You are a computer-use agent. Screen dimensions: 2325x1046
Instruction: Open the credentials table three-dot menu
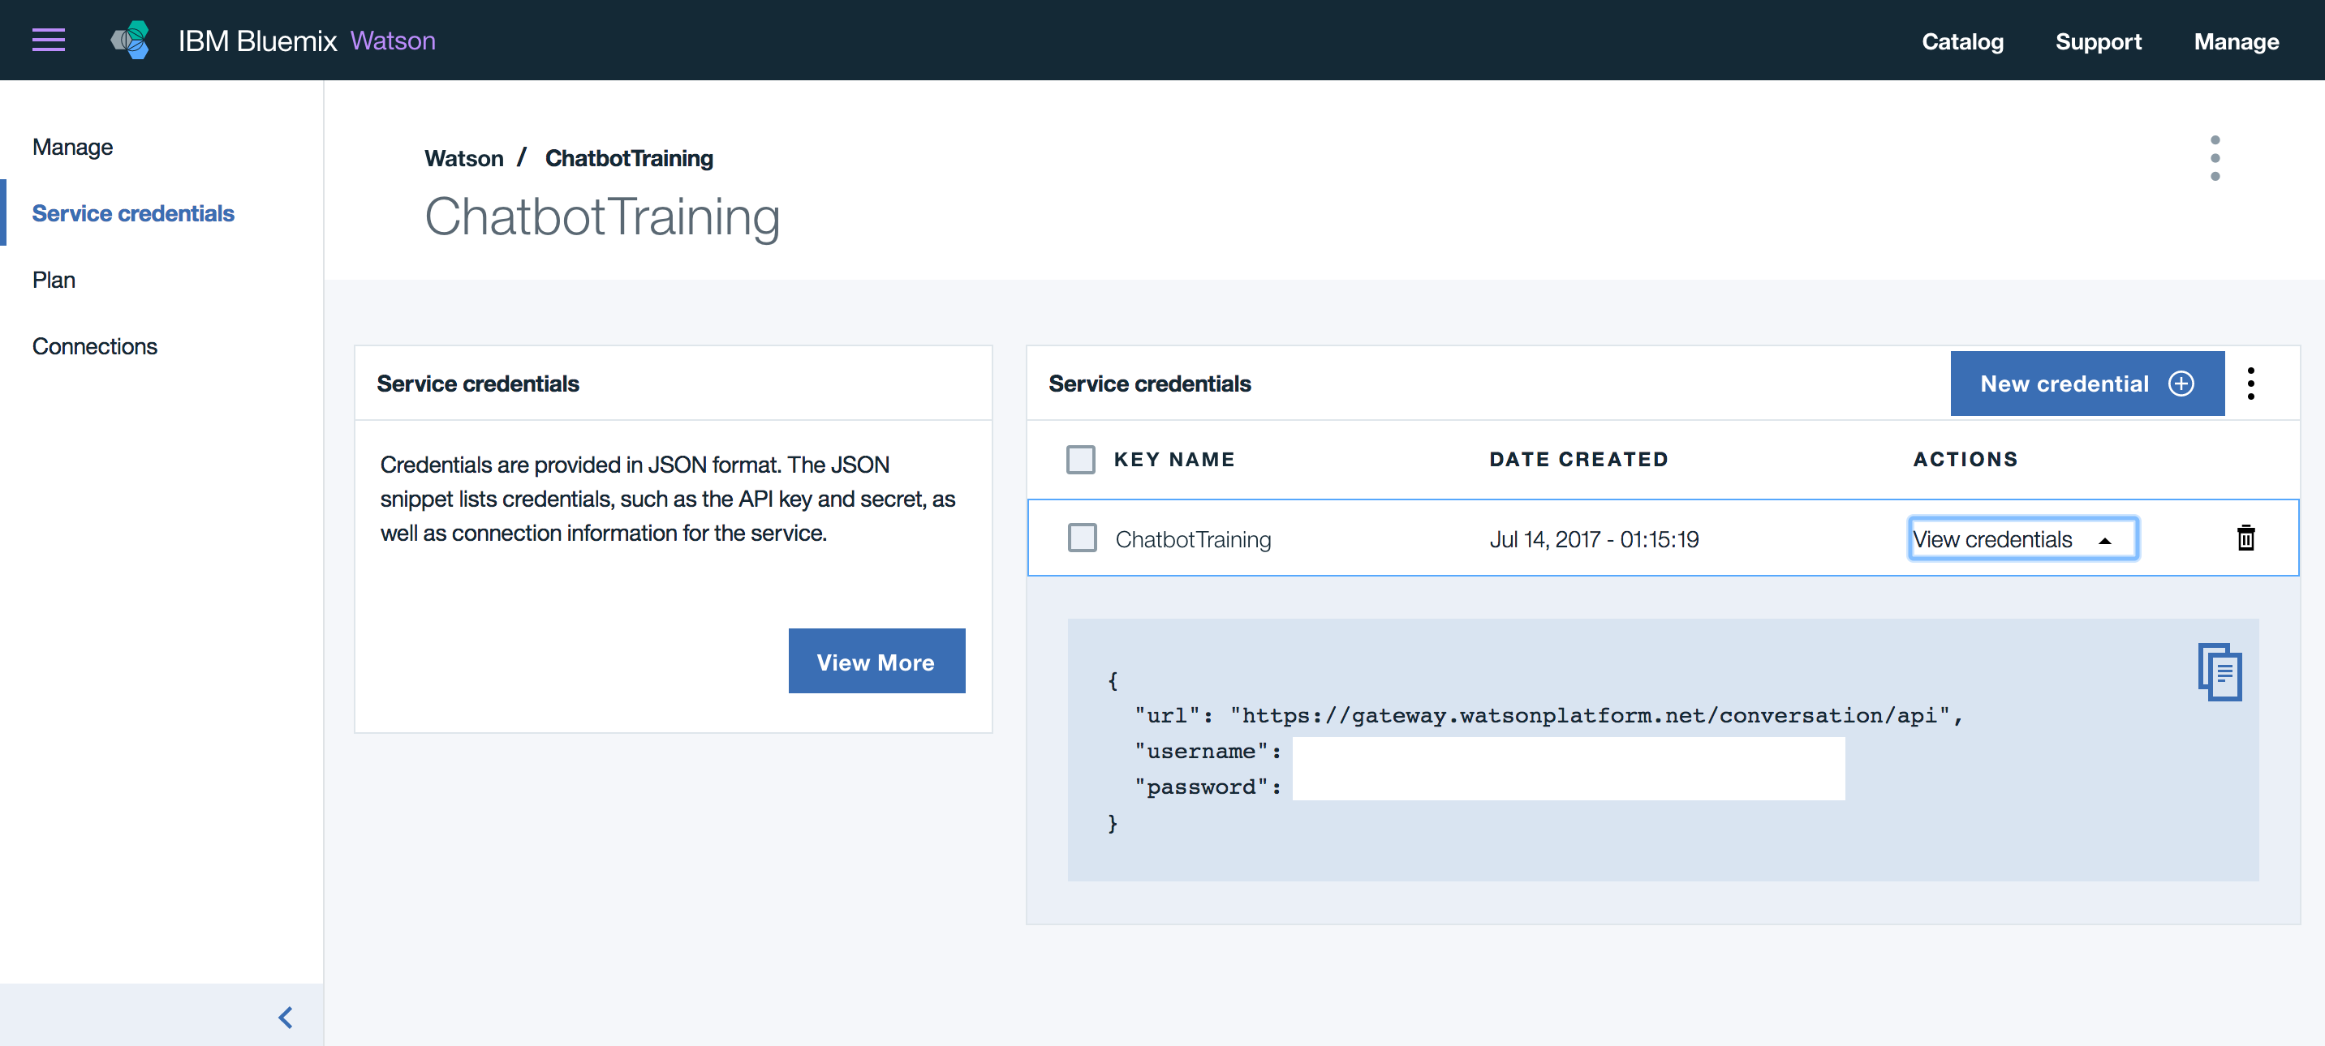click(x=2251, y=384)
